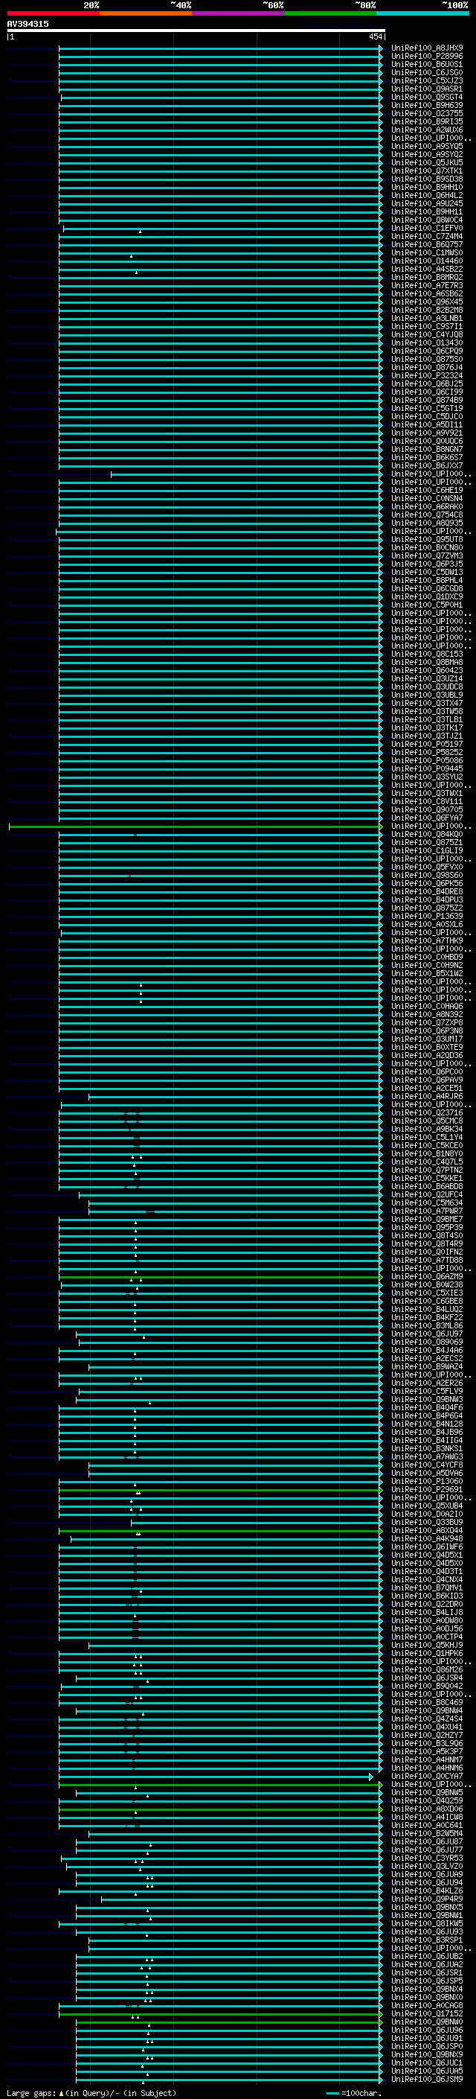Select hit label UniRef100_A7THK9
This screenshot has width=476, height=2099.
(x=427, y=941)
